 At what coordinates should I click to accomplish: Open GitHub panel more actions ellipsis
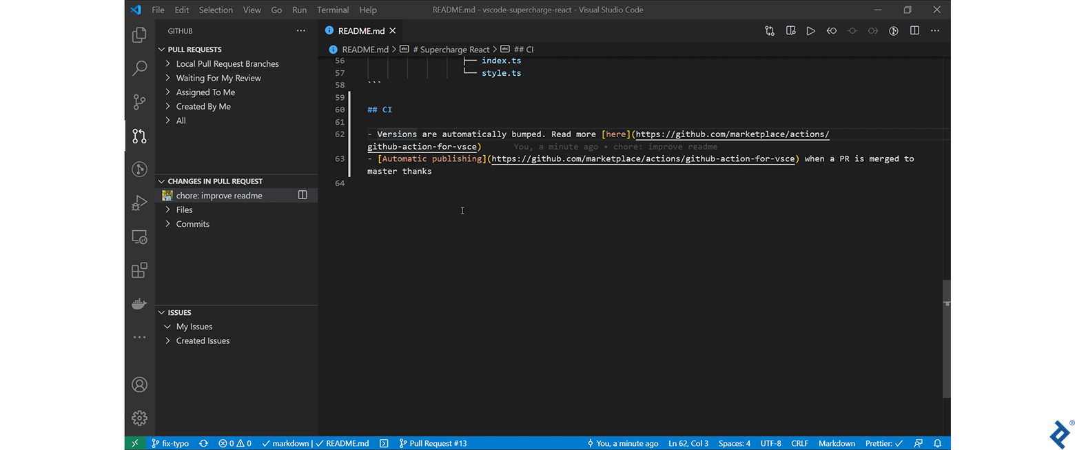pyautogui.click(x=300, y=31)
